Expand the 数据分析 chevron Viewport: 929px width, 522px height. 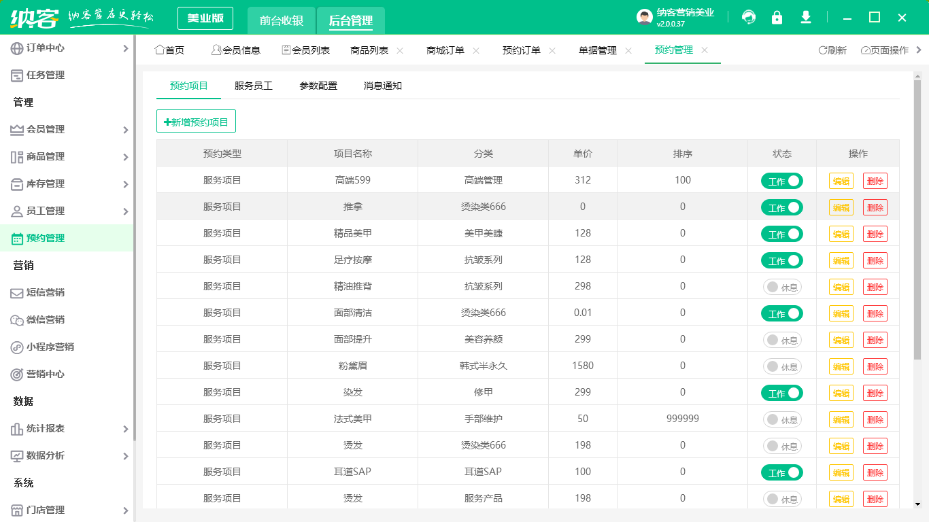tap(126, 456)
